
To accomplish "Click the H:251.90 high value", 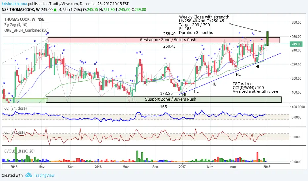I will 107,10.
